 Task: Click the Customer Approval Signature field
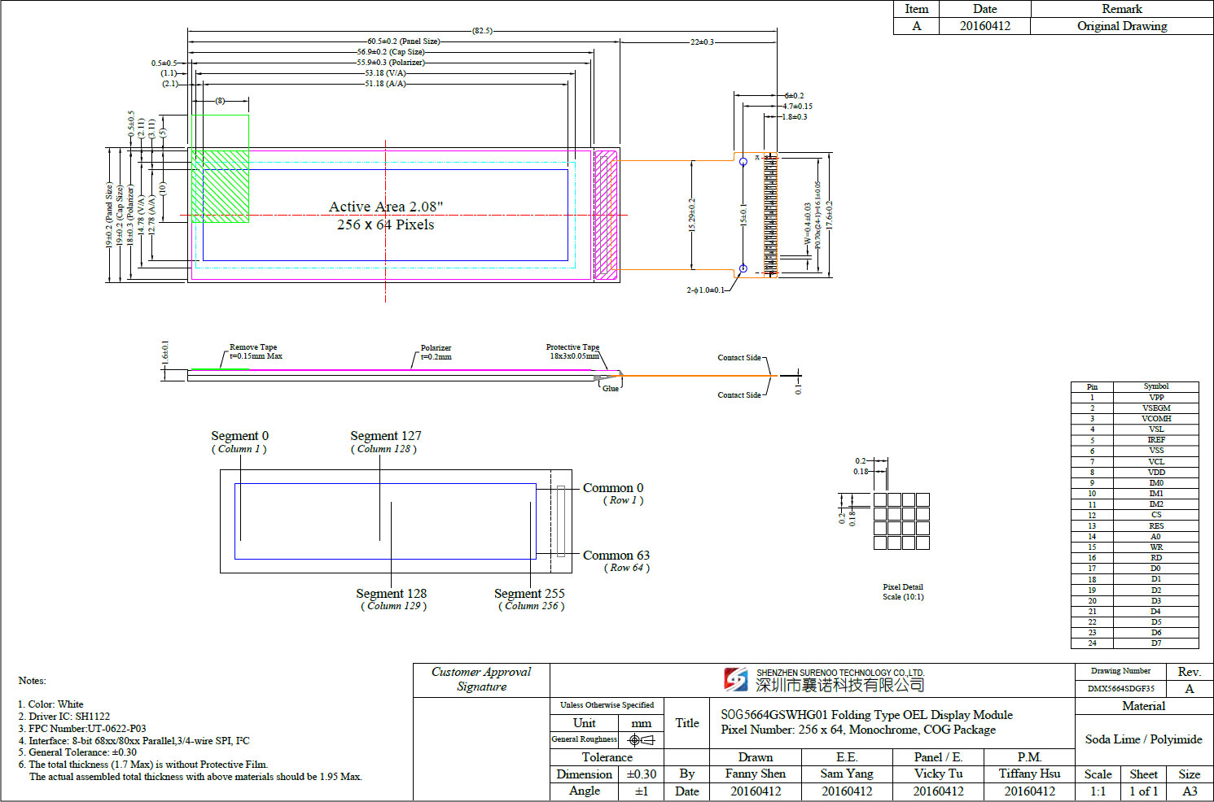[481, 679]
